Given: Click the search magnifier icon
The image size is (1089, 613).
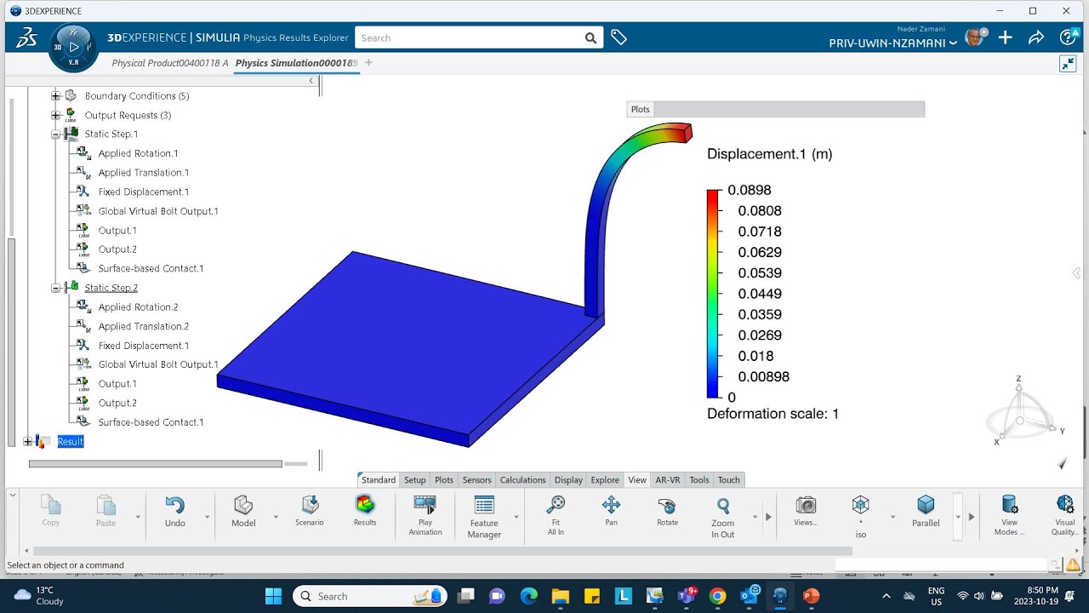Looking at the screenshot, I should pos(590,38).
